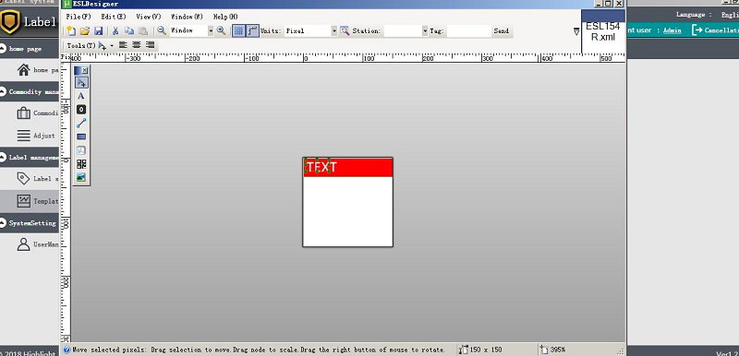The width and height of the screenshot is (739, 356).
Task: Align selected elements center
Action: click(137, 45)
